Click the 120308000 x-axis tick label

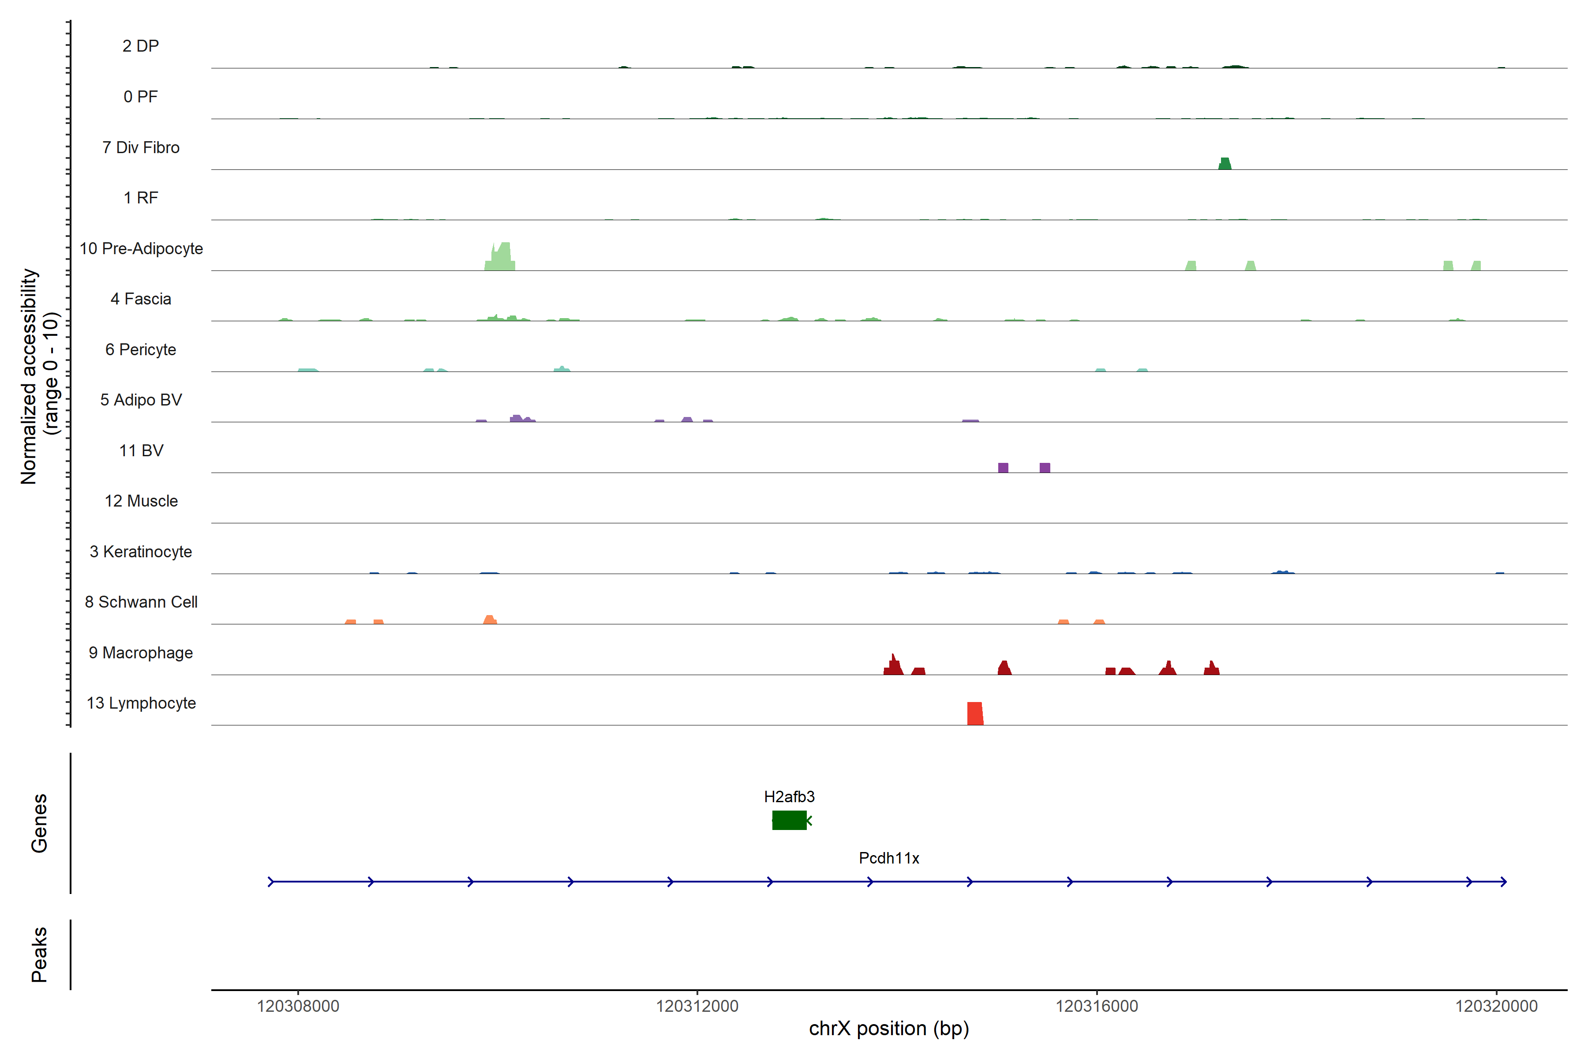(x=298, y=1006)
